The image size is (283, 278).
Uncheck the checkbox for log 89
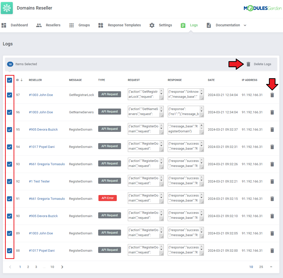pos(10,233)
